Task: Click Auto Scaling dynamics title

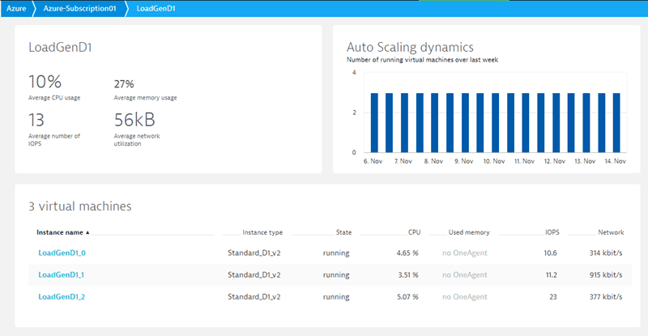Action: pos(410,47)
